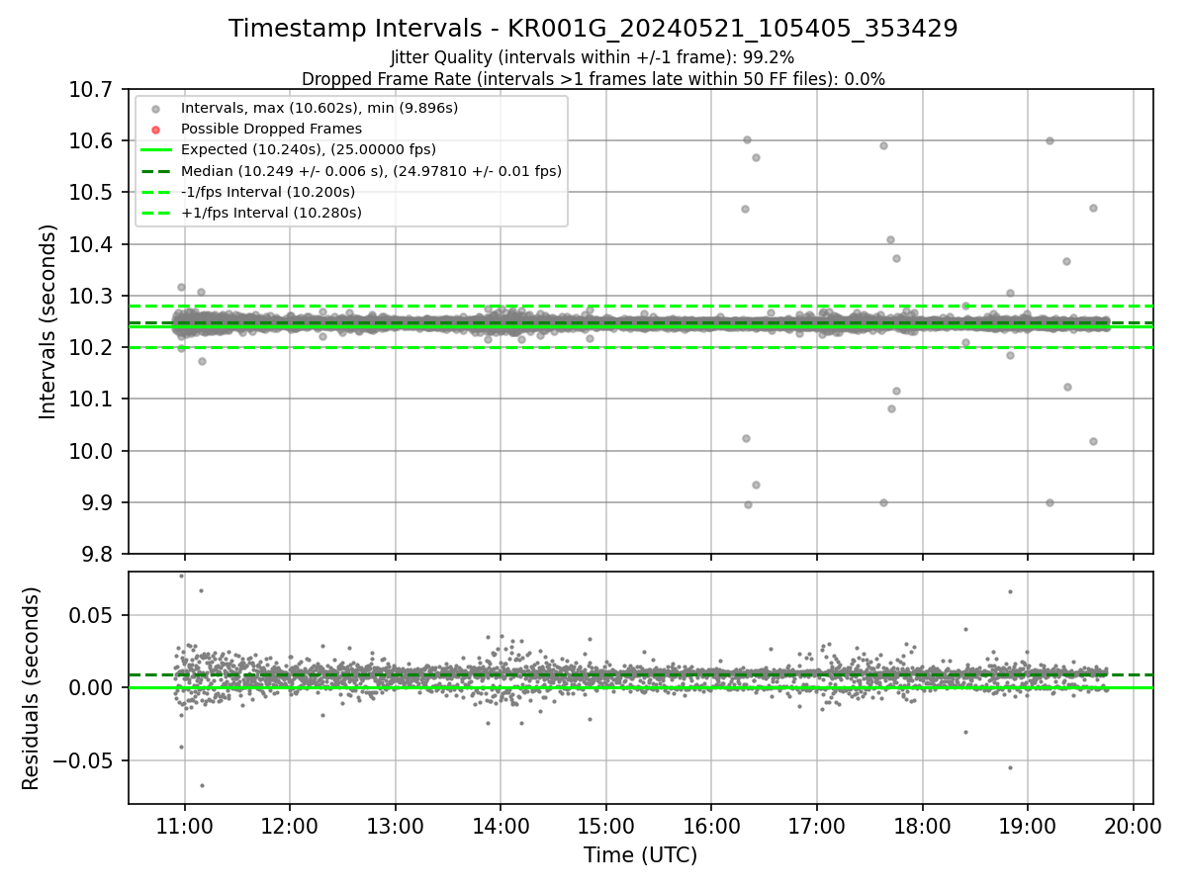This screenshot has width=1187, height=890.
Task: Click the "Residuals (seconds)" y-axis label
Action: pyautogui.click(x=31, y=688)
